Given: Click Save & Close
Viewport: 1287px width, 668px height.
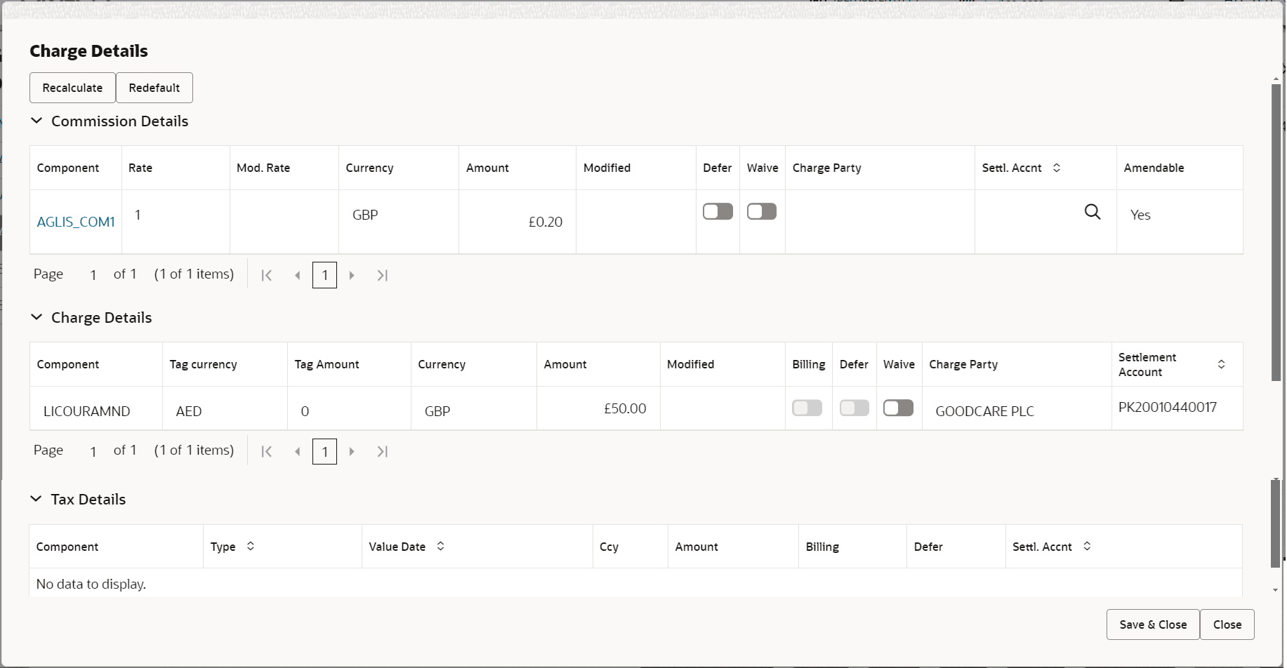Looking at the screenshot, I should 1152,624.
